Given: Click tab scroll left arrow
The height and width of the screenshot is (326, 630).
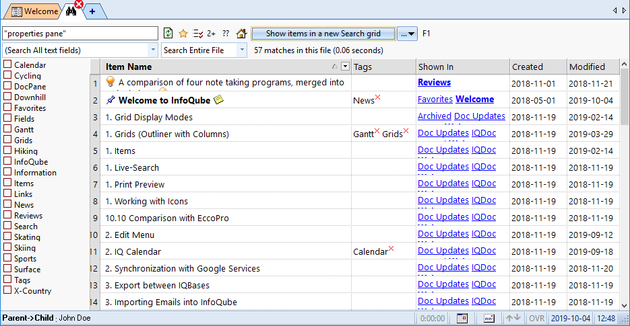Looking at the screenshot, I should 615,11.
